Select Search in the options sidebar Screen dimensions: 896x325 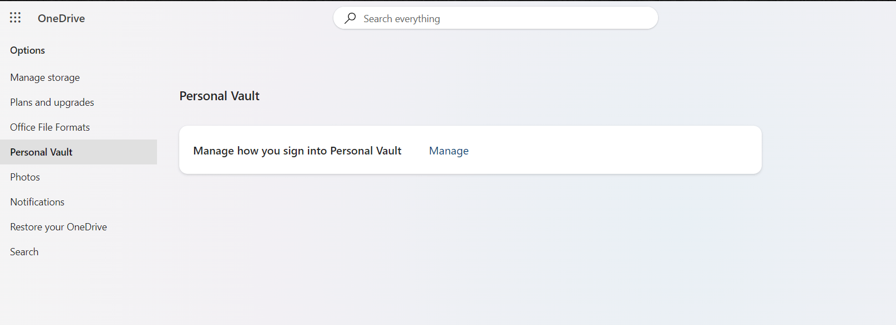tap(24, 251)
